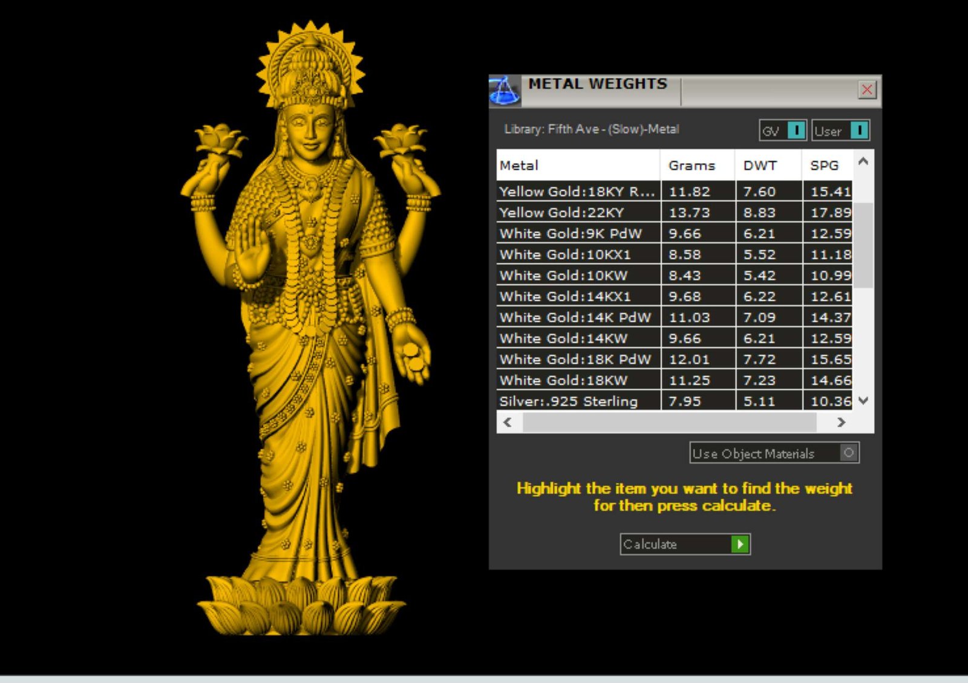
Task: Click the SPG column header
Action: (x=825, y=166)
